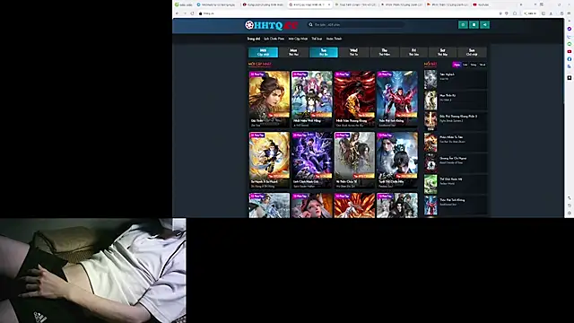Open Lịch Chiếu Phim in nav bar
574x323 pixels.
pyautogui.click(x=274, y=39)
